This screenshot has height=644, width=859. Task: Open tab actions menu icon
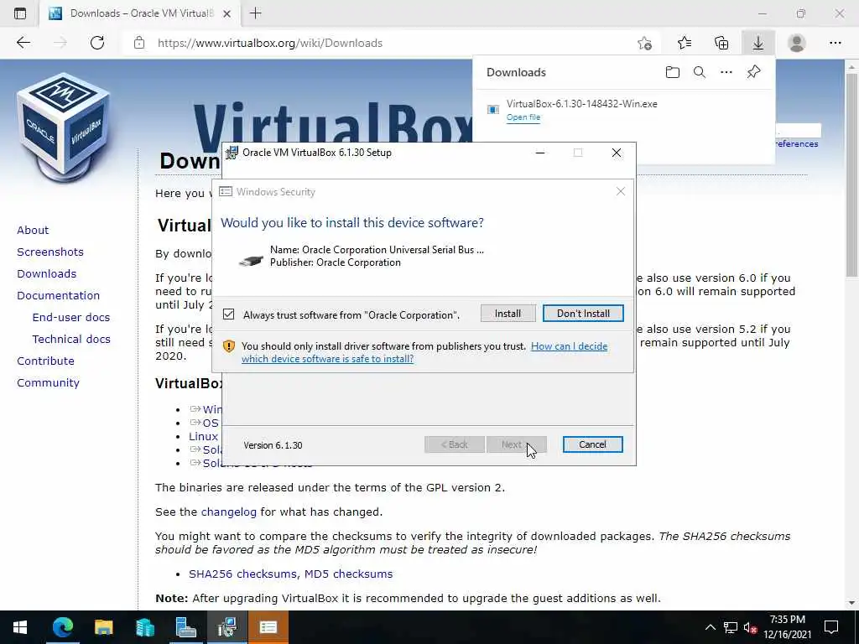(x=20, y=13)
